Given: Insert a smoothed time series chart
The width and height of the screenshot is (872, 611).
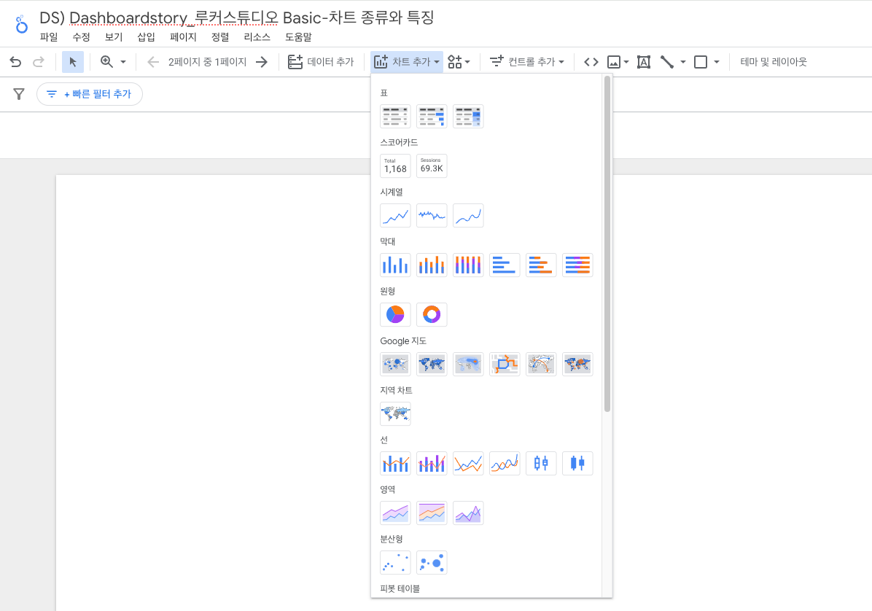Looking at the screenshot, I should (x=468, y=215).
